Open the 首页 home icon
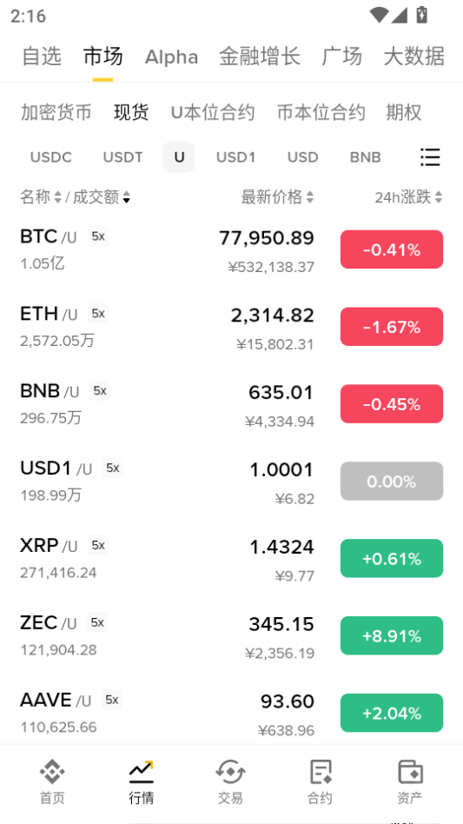The image size is (463, 824). 52,772
